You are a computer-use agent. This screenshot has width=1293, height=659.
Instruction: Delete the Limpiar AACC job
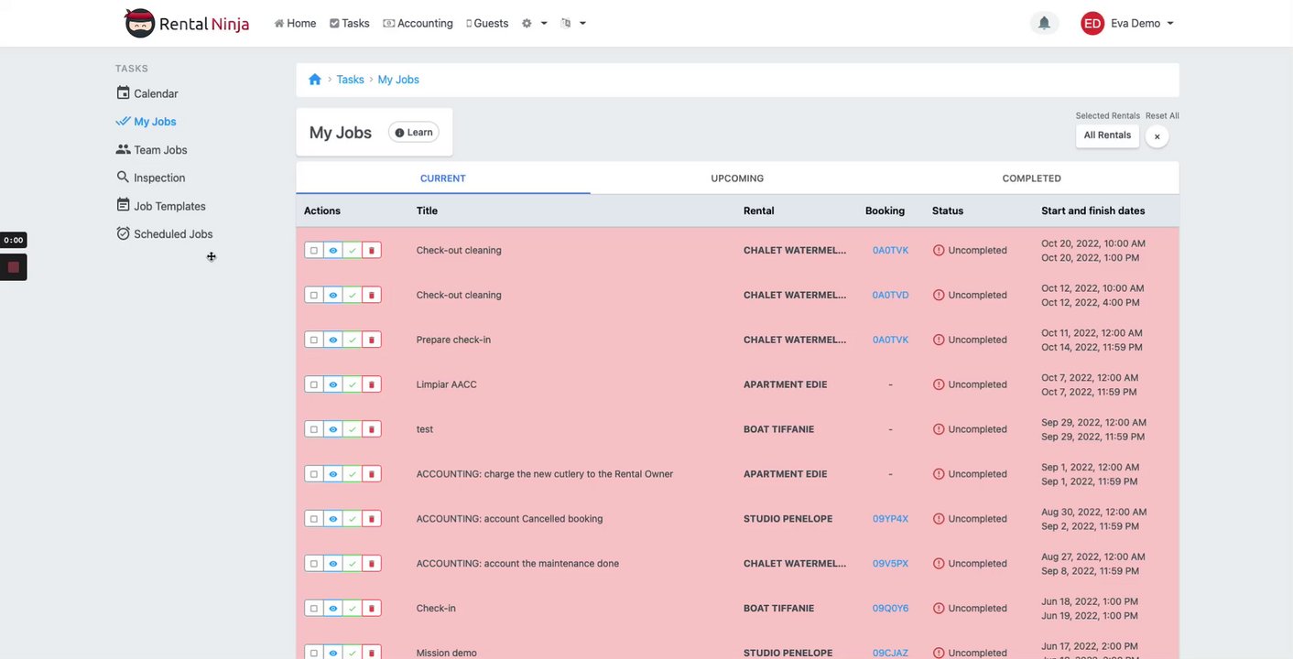click(x=371, y=384)
